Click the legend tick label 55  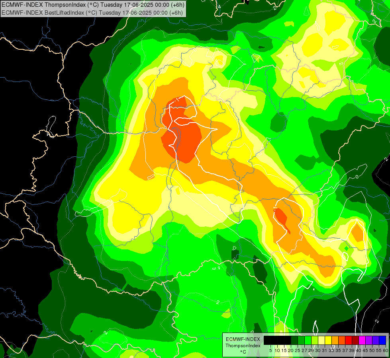tap(379, 350)
